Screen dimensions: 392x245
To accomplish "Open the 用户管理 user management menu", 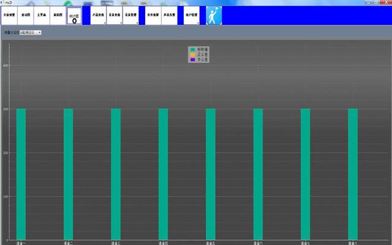I will tap(192, 16).
